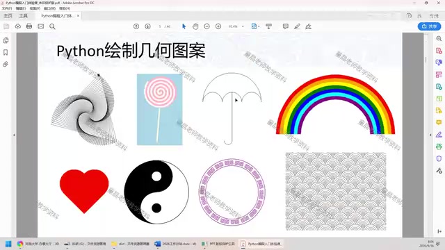The height and width of the screenshot is (250, 445).
Task: Switch to the Word 2026工作计划.docx window
Action: [176, 244]
